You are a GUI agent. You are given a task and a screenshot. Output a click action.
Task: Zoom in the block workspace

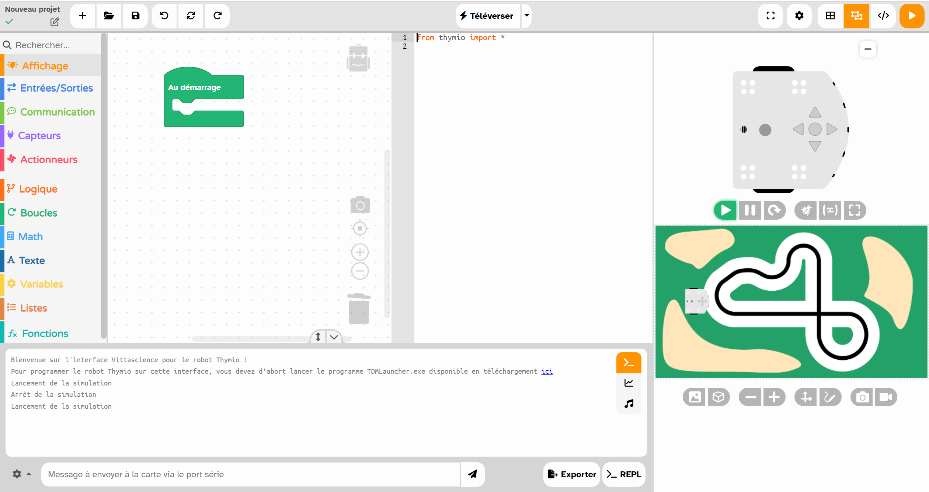360,252
